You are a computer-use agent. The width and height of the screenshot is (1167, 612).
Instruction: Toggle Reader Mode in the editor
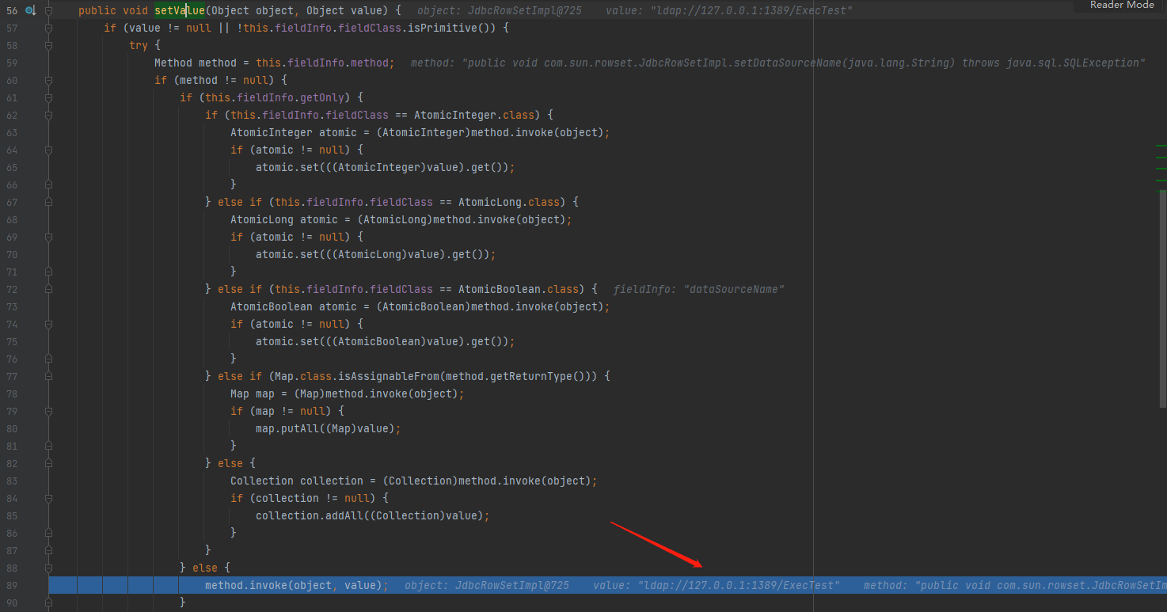point(1122,5)
